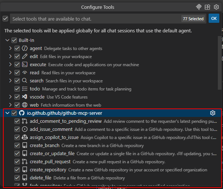Collapse the Built-In group

(x=7, y=40)
